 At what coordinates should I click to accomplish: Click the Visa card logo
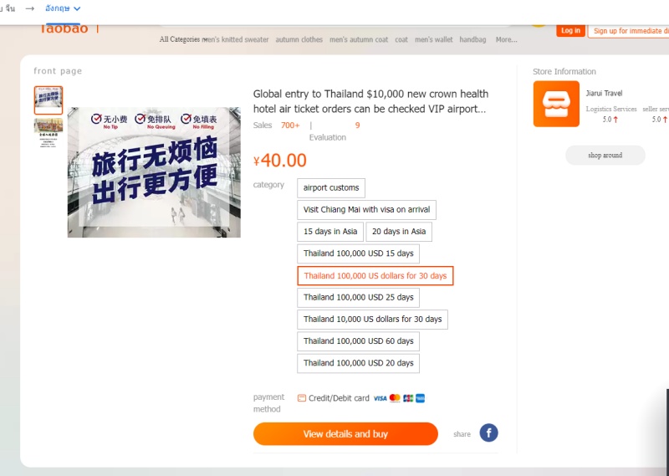pyautogui.click(x=380, y=398)
